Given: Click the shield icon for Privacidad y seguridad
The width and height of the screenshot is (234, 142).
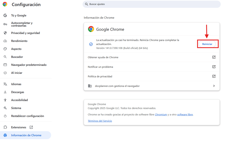Looking at the screenshot, I should tap(5, 33).
